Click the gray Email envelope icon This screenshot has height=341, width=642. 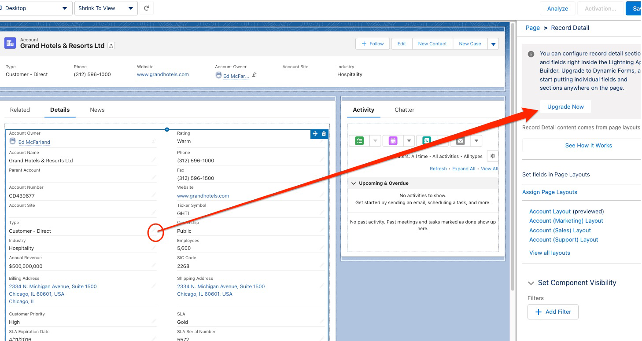[460, 141]
